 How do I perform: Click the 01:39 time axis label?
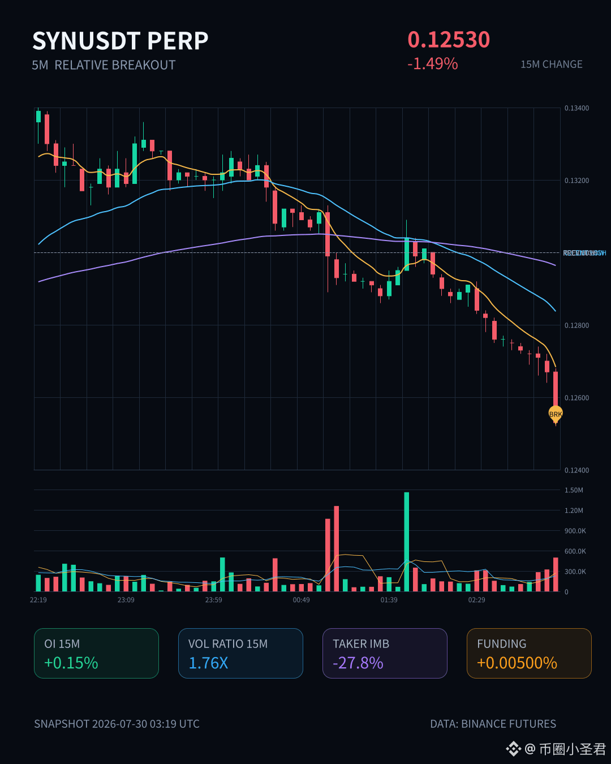click(x=389, y=600)
